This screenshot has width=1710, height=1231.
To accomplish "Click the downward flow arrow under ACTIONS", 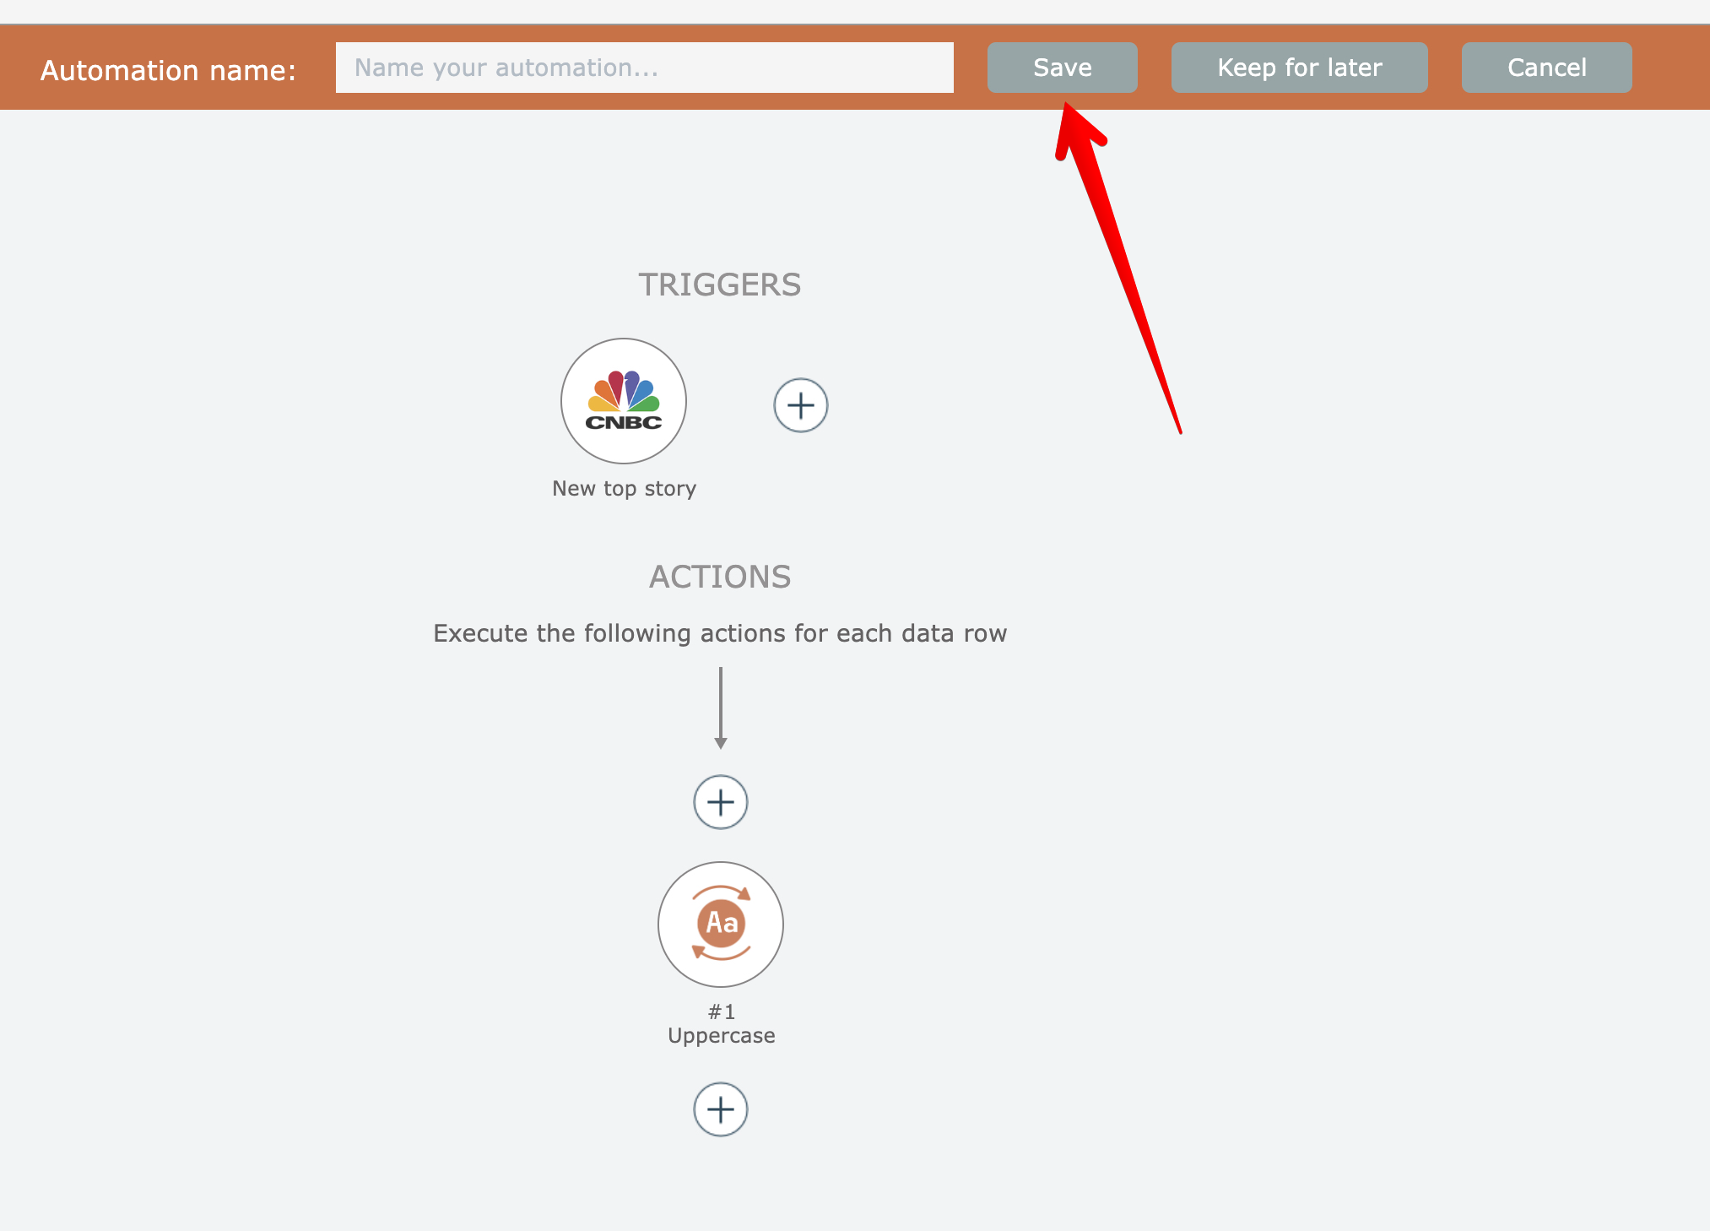I will point(720,708).
